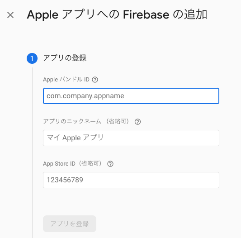This screenshot has height=238, width=241.
Task: Click the App Store ID(省略可)label text
Action: tap(73, 163)
